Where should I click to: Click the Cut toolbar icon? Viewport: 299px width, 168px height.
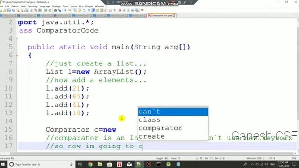(x=31, y=10)
